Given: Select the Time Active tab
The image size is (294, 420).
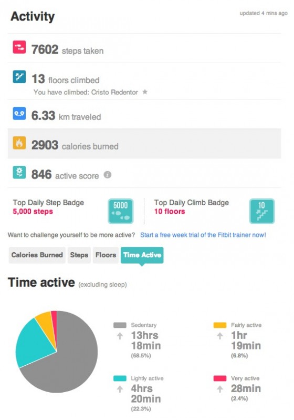Looking at the screenshot, I should [x=142, y=255].
